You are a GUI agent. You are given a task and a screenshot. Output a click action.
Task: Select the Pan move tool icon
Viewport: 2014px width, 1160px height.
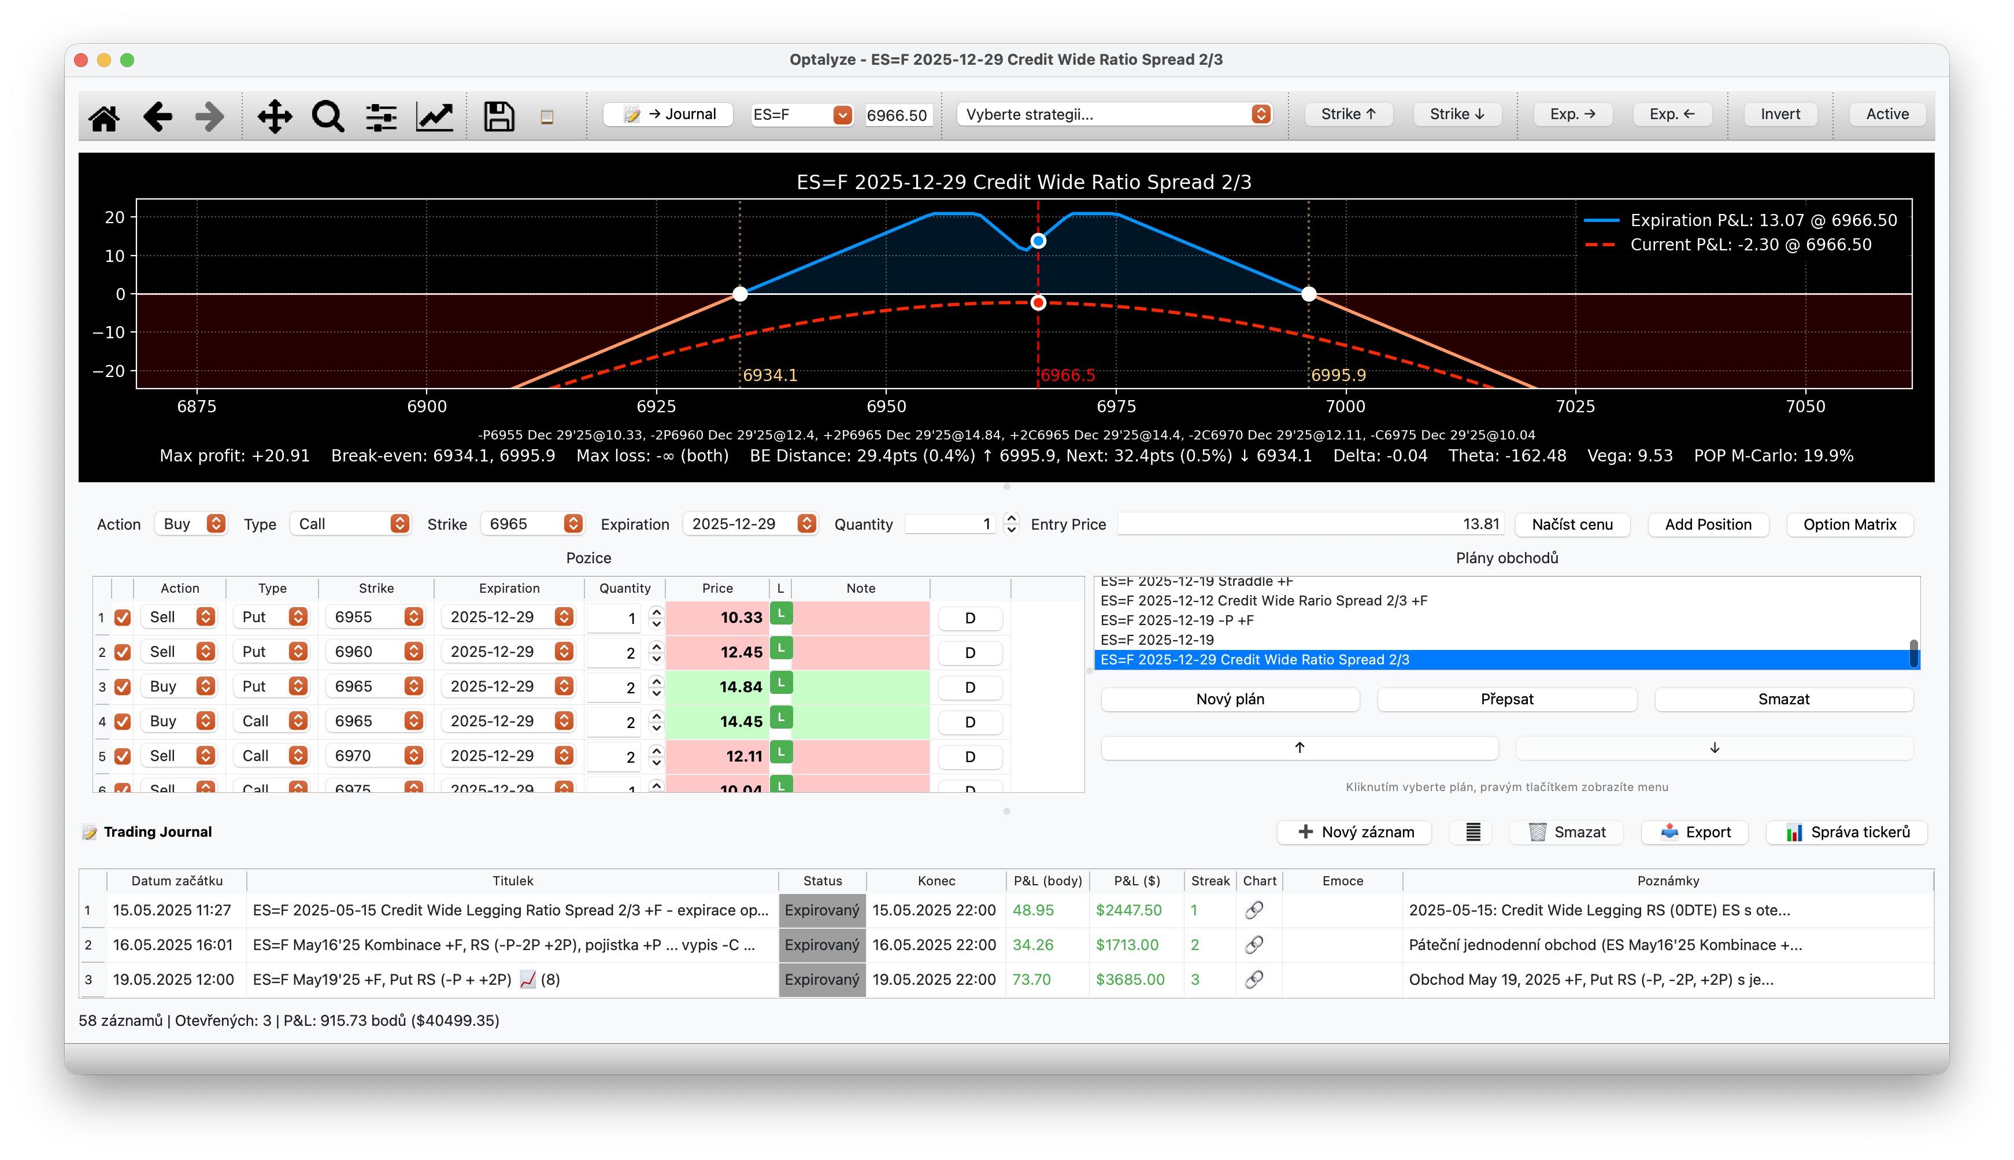(x=275, y=117)
